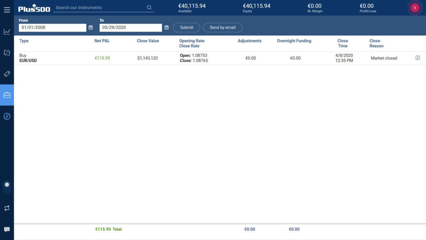Open notifications badge showing 5
Screen dimensions: 426x240
415,7
